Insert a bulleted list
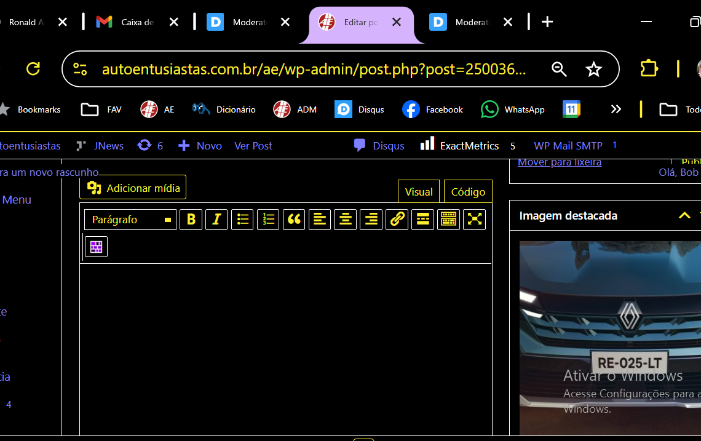This screenshot has width=701, height=441. (x=242, y=220)
